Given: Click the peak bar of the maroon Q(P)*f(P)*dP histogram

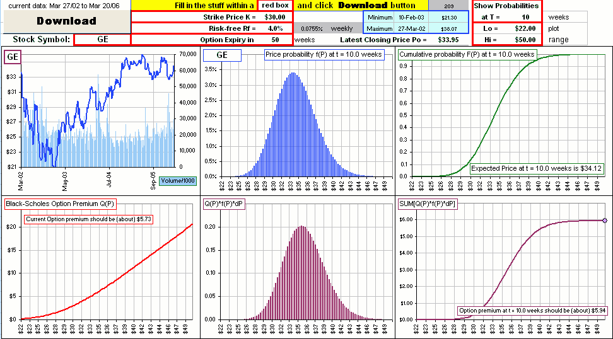Looking at the screenshot, I should (x=302, y=273).
